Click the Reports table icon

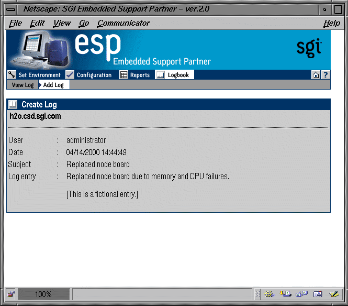(x=124, y=75)
